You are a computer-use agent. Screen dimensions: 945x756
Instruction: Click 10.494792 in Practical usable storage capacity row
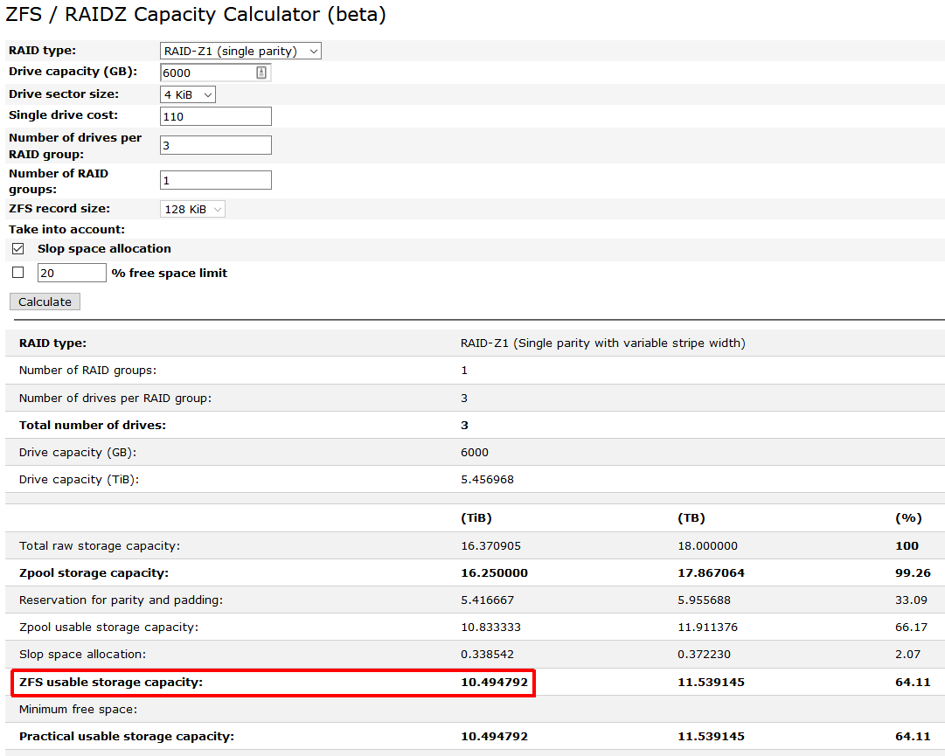point(494,736)
